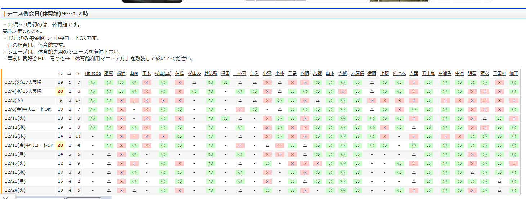Click the 藤原 column header link
The image size is (526, 199).
108,73
